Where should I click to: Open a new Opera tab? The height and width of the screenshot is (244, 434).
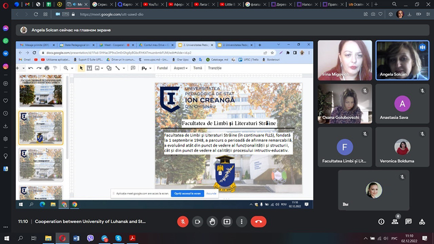(x=376, y=4)
